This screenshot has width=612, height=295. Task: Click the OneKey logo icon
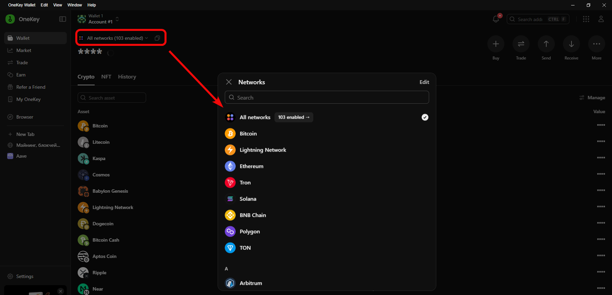[x=10, y=19]
